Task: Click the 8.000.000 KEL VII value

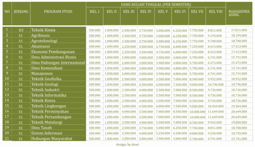Action: point(197,133)
